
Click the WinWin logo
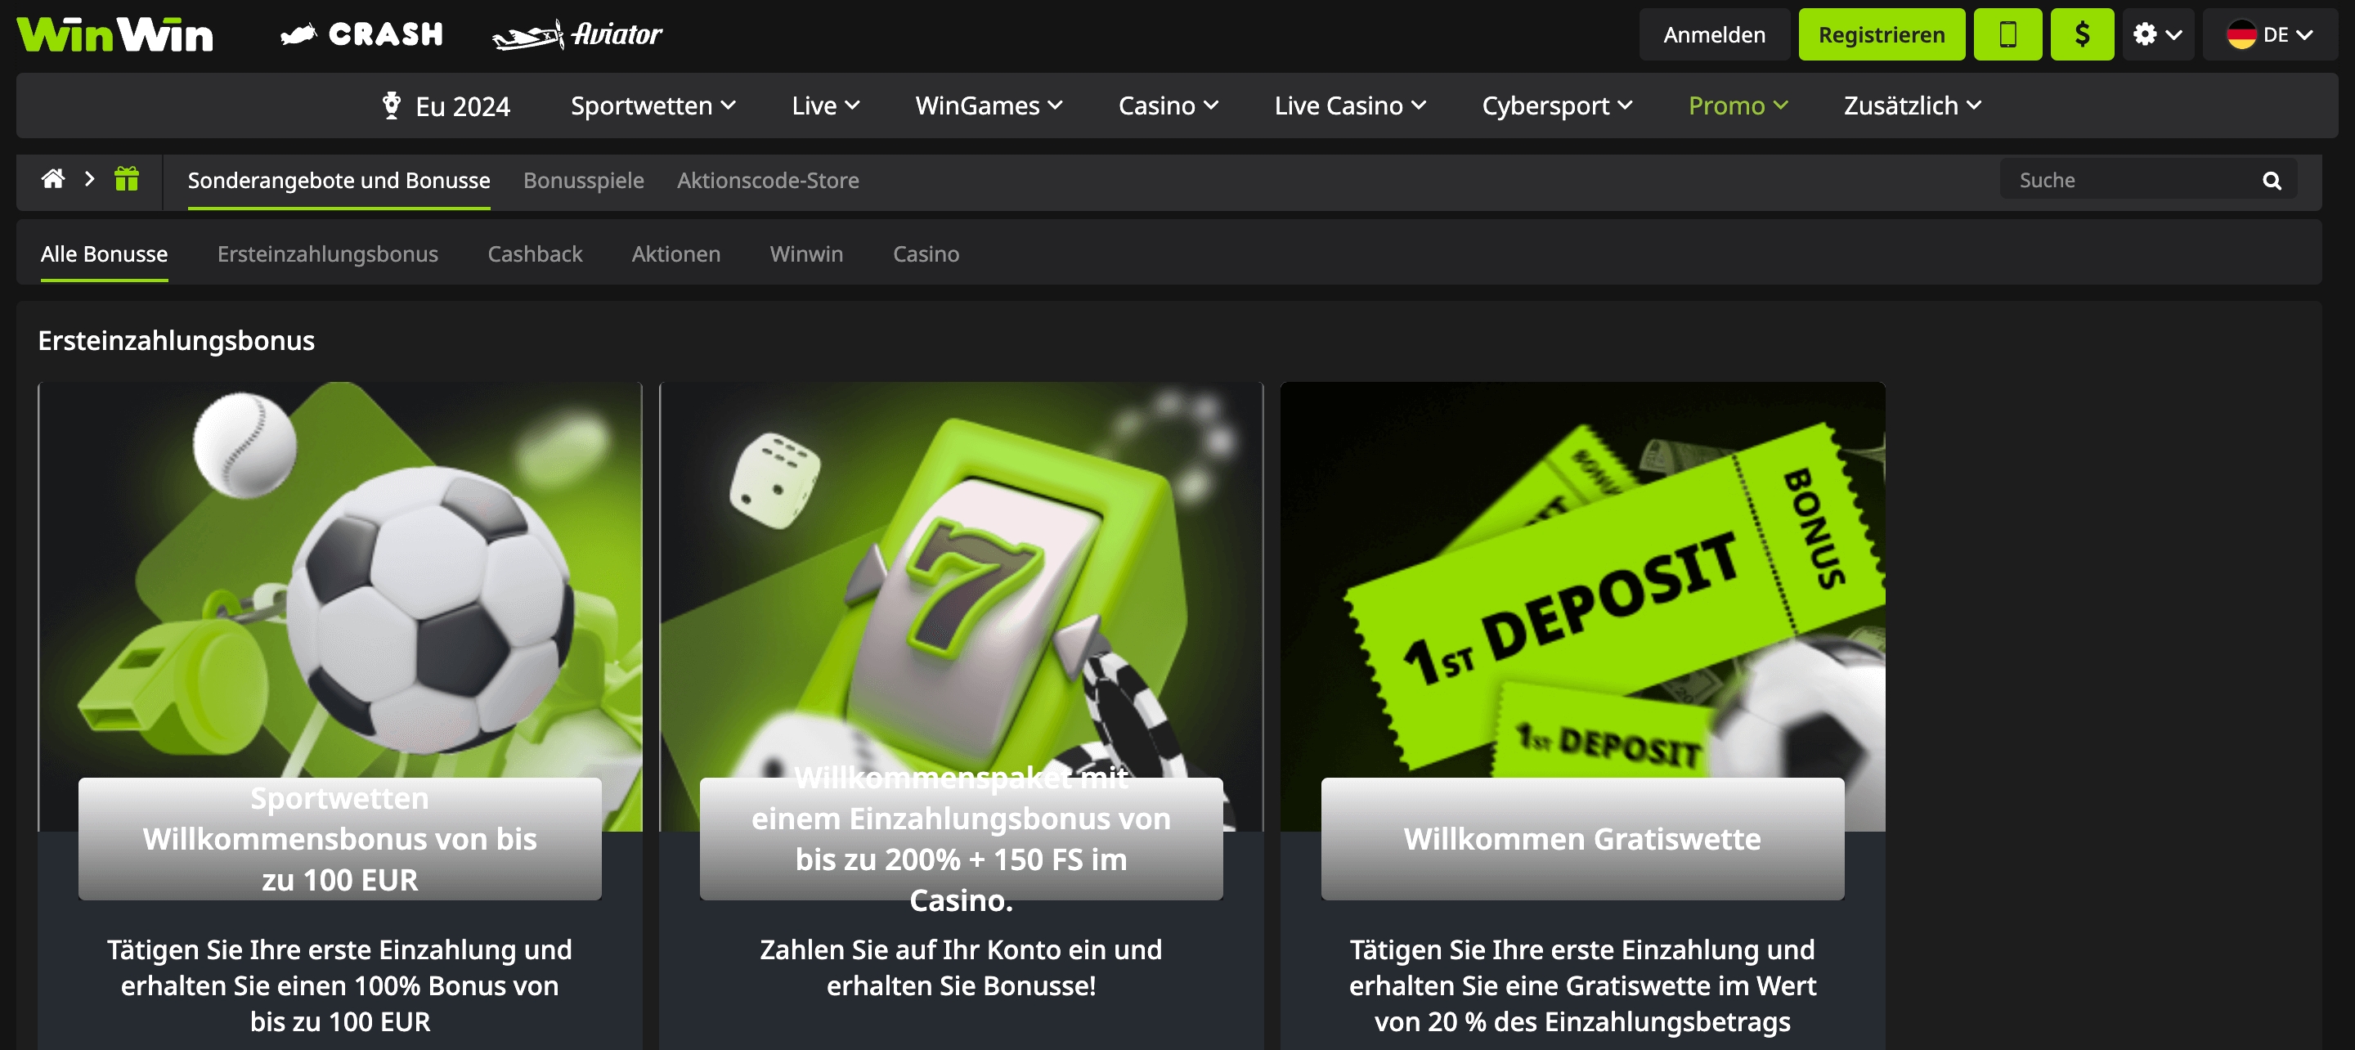pos(115,35)
